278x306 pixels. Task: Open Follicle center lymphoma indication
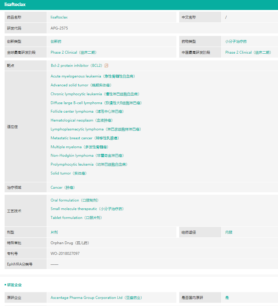click(87, 112)
